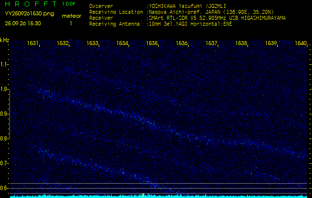
Task: Click the 1540 time marker
Action: point(301,44)
